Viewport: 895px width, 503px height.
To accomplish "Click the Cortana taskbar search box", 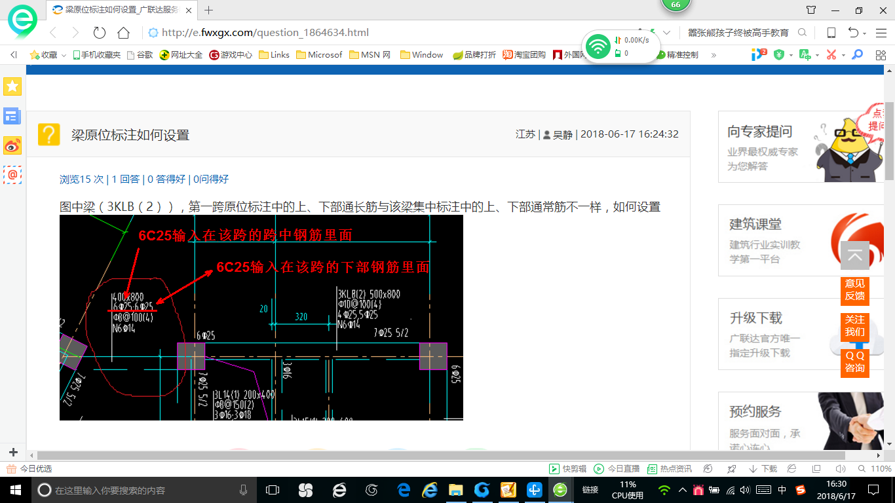I will [x=143, y=490].
